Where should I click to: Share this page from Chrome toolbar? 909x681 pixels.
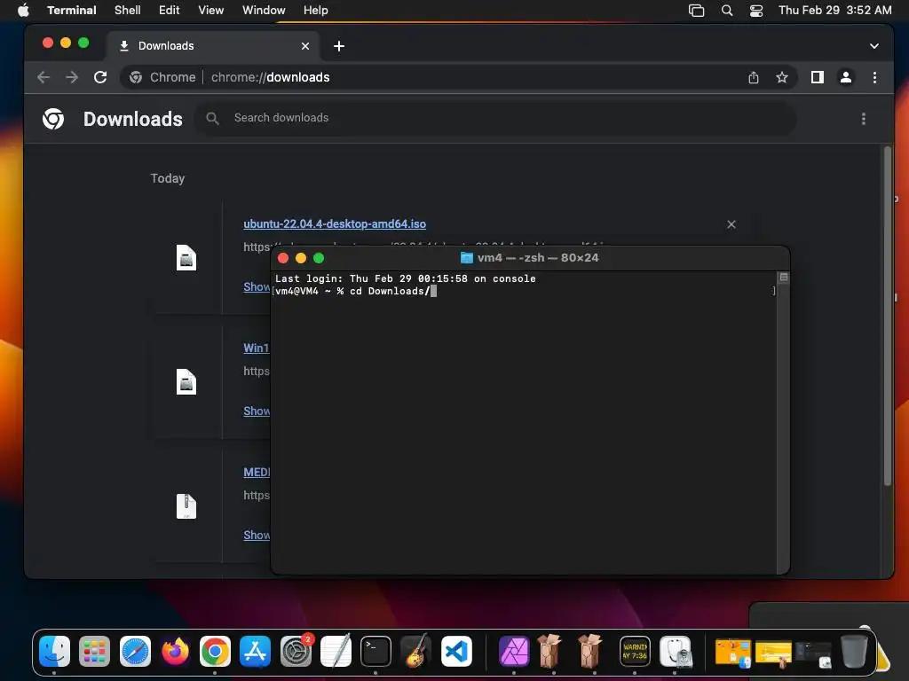tap(753, 77)
